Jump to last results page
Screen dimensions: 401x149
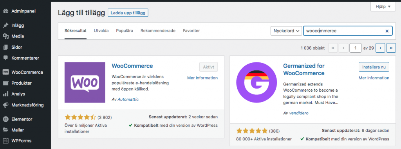point(391,48)
